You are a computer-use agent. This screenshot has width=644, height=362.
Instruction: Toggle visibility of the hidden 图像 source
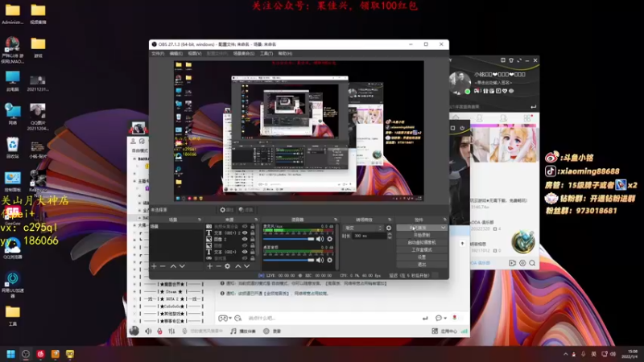pos(245,245)
